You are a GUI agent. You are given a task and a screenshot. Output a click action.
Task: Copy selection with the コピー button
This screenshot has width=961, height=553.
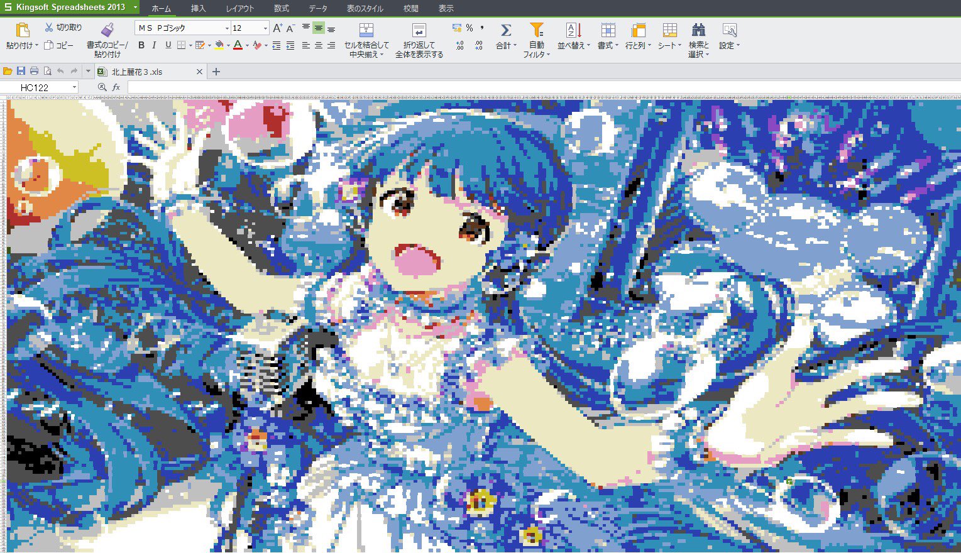[x=59, y=45]
